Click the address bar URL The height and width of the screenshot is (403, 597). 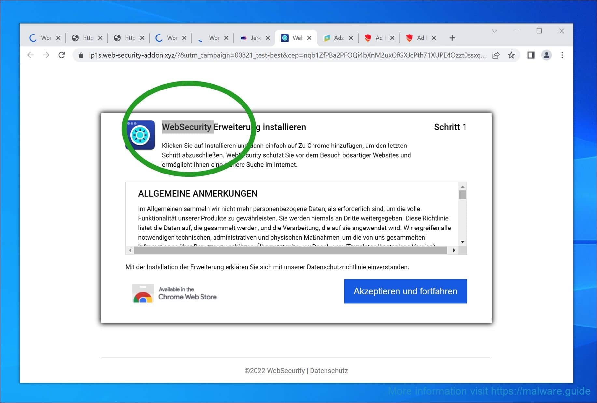(287, 55)
